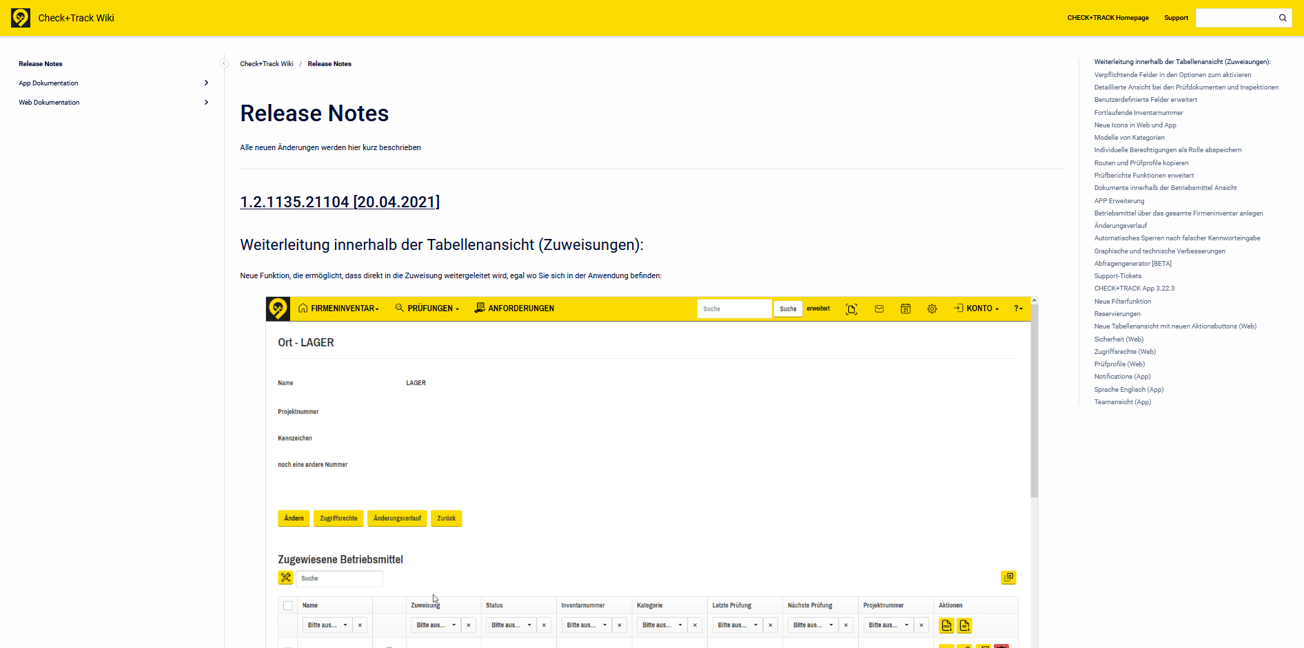Open the Inventarnummer filter dropdown

click(587, 625)
